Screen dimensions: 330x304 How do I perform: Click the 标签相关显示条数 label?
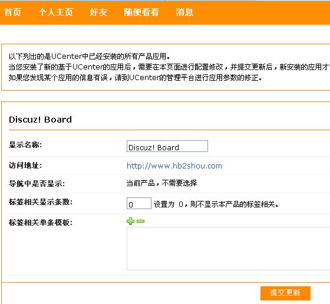[41, 202]
